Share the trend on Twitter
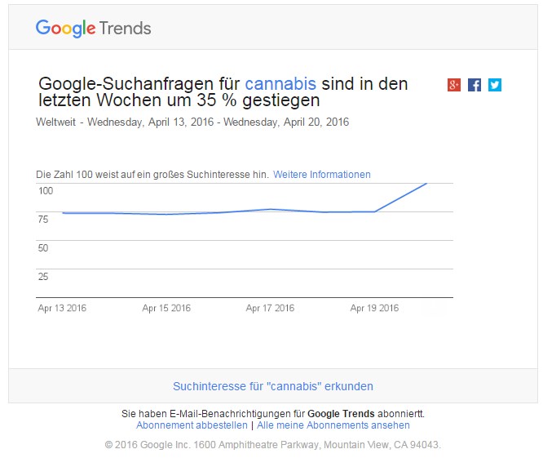Screen dimensions: 543x467 (x=495, y=85)
